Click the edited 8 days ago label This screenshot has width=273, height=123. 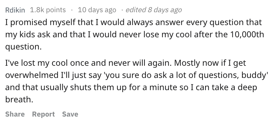point(154,10)
